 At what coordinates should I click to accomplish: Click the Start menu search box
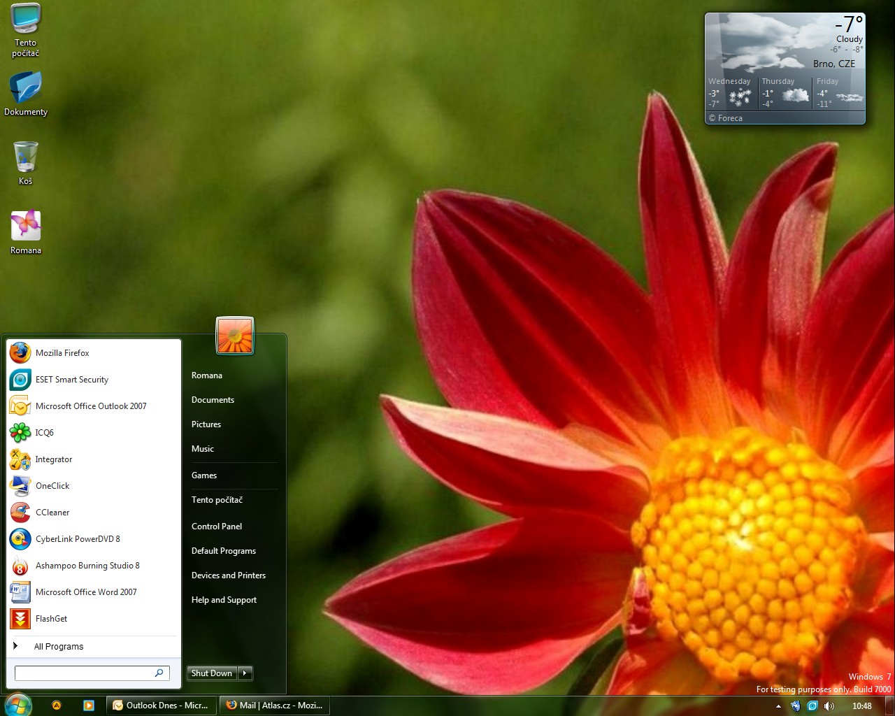click(84, 673)
